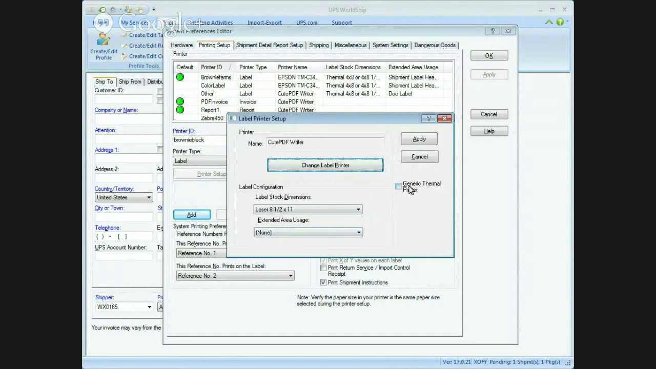Image resolution: width=656 pixels, height=369 pixels.
Task: Click Cancel in System Preferences Editor
Action: click(x=489, y=114)
